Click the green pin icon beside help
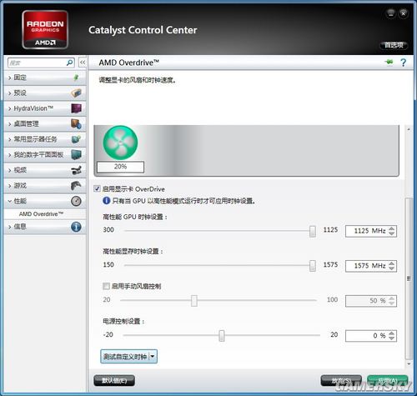Image resolution: width=417 pixels, height=396 pixels. pyautogui.click(x=389, y=62)
